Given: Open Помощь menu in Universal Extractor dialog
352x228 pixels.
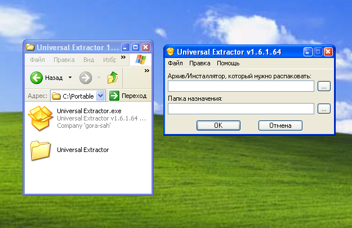Looking at the screenshot, I should pyautogui.click(x=228, y=63).
